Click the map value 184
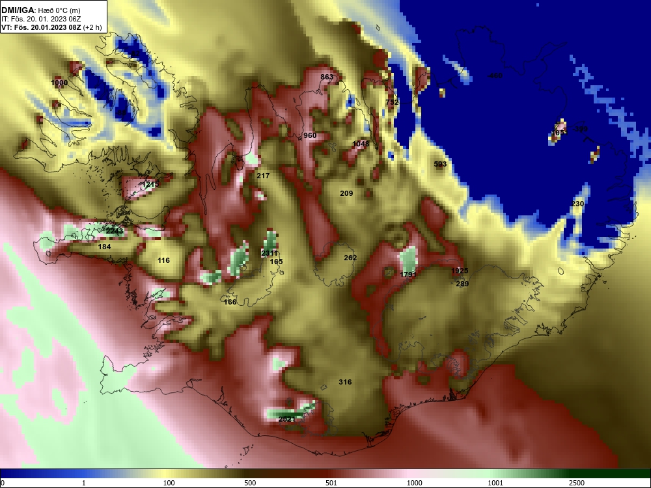 click(x=104, y=247)
